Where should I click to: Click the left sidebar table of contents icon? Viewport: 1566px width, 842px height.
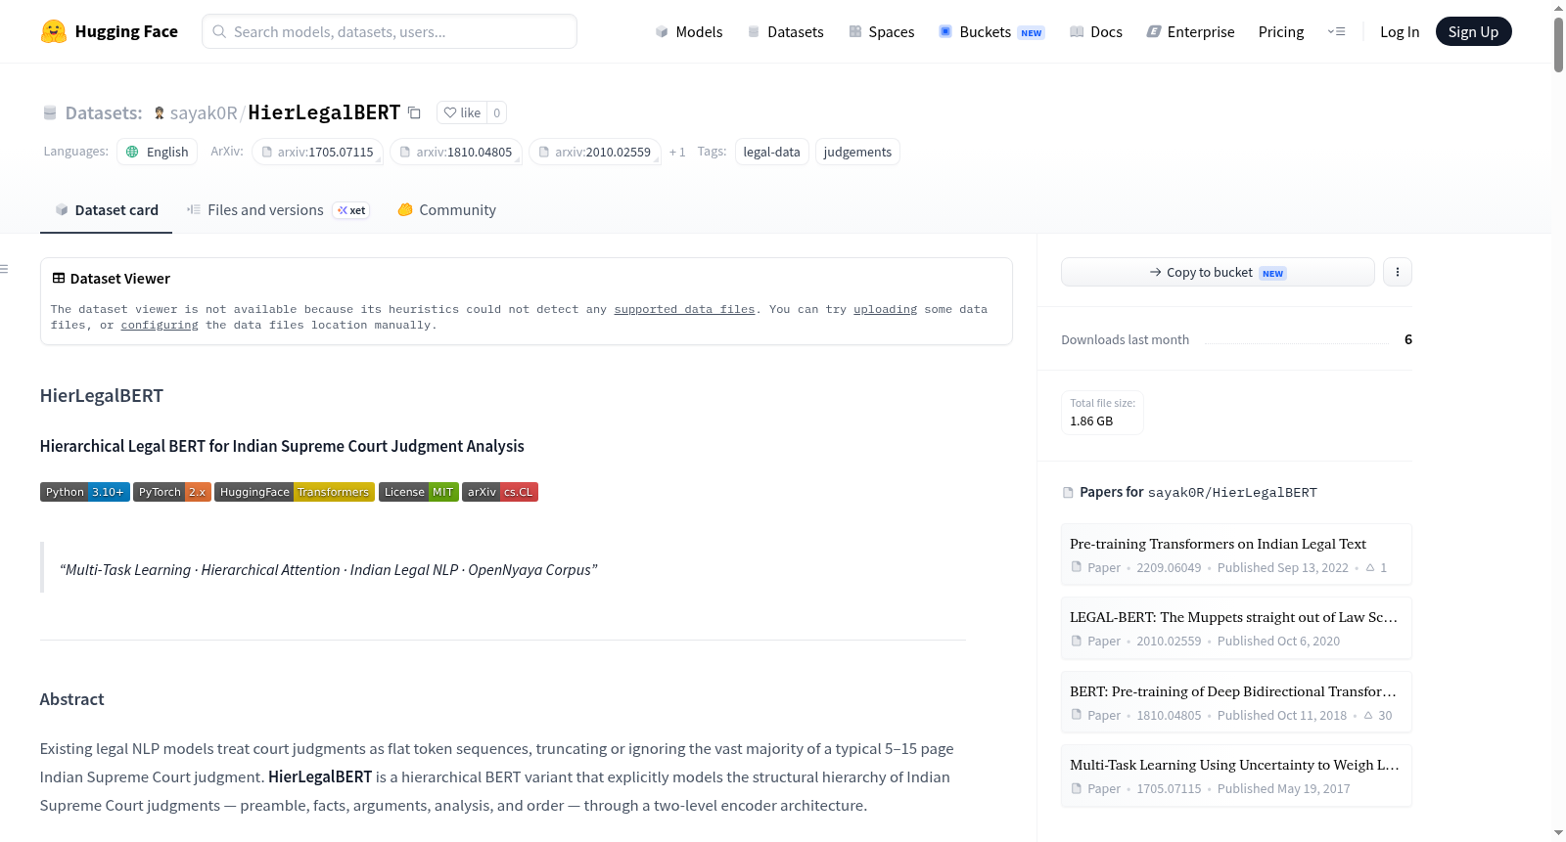click(x=4, y=269)
